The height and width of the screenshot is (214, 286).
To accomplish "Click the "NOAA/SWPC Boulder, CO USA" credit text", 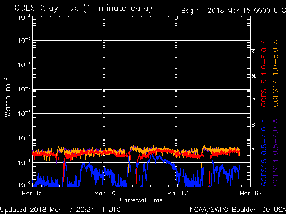I will [238, 210].
